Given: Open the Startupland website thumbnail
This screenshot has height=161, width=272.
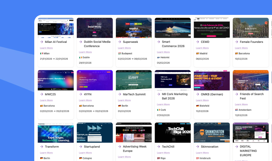Looking at the screenshot, I should point(95,133).
